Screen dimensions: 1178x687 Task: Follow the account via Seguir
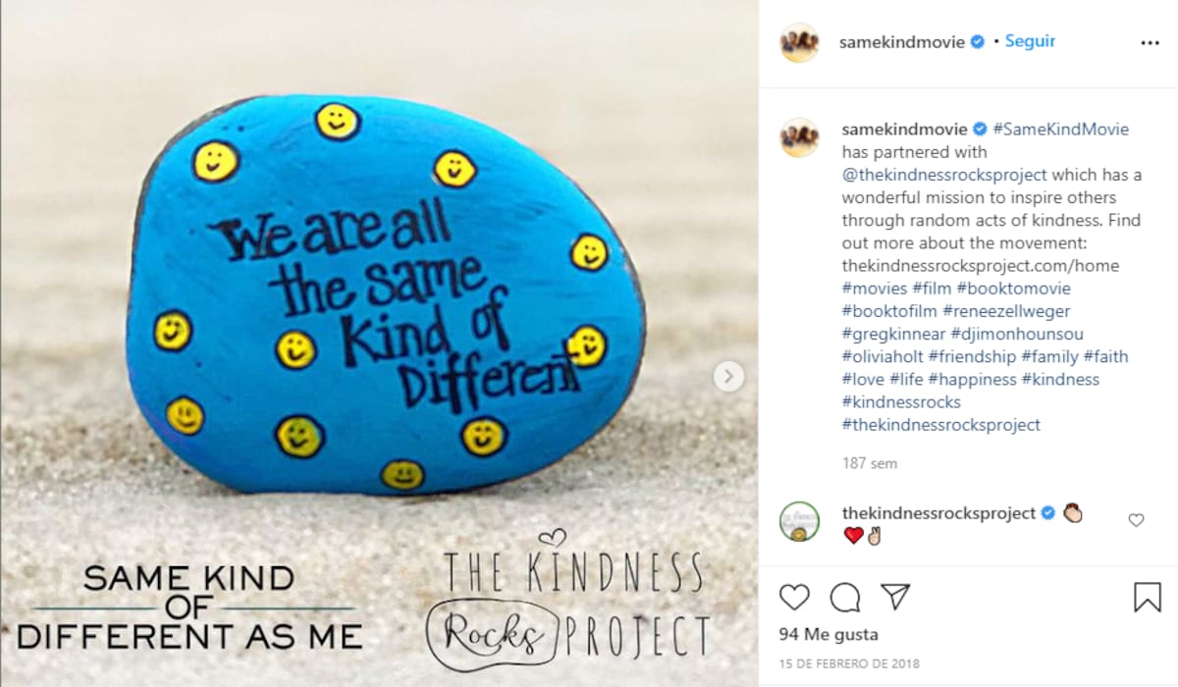[1030, 42]
